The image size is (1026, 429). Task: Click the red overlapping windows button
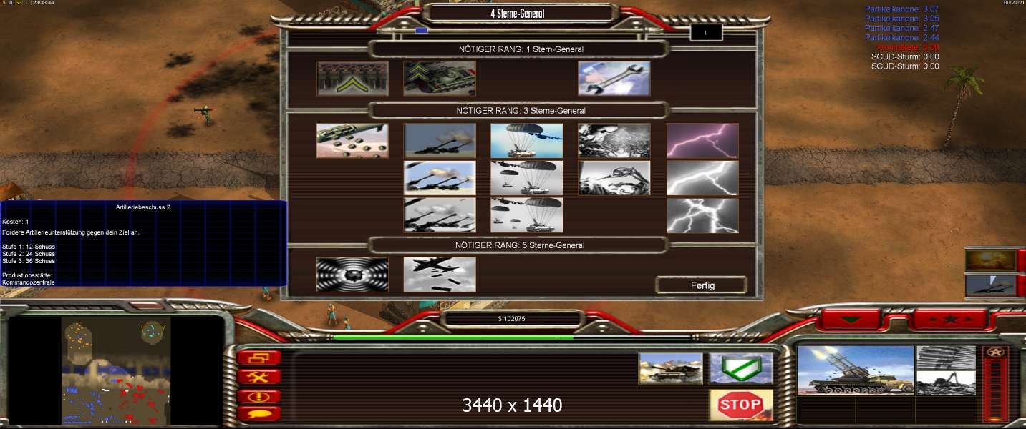258,358
